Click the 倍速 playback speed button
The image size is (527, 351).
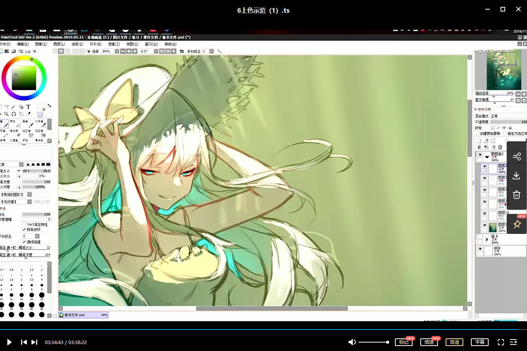429,342
